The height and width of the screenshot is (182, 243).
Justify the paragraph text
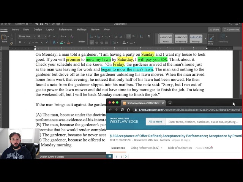106,42
